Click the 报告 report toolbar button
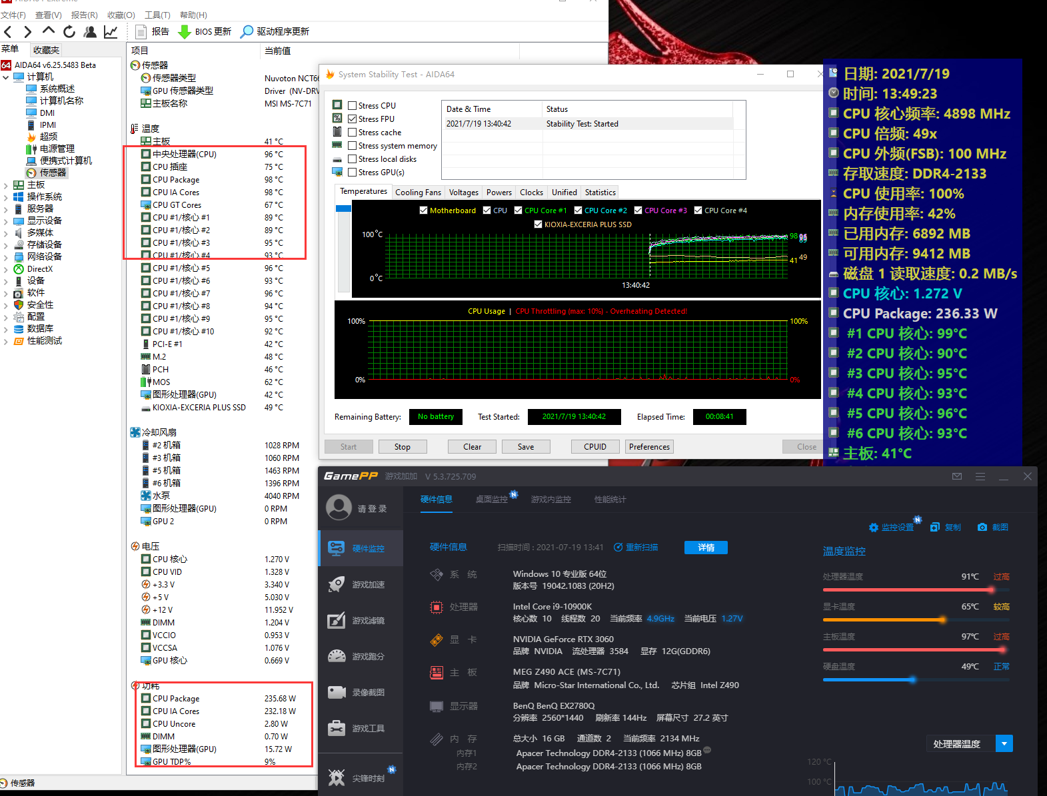 [x=153, y=31]
